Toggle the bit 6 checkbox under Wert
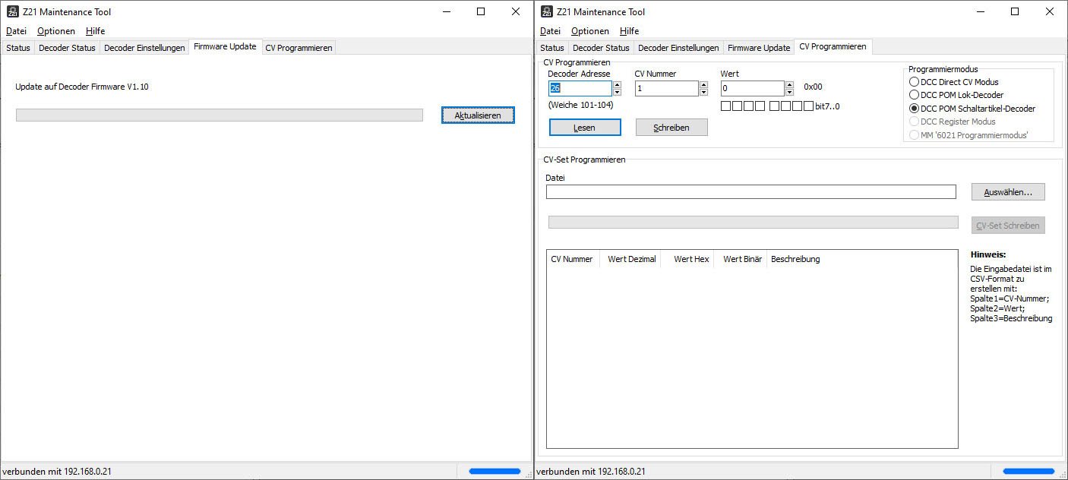The width and height of the screenshot is (1068, 480). [x=737, y=106]
